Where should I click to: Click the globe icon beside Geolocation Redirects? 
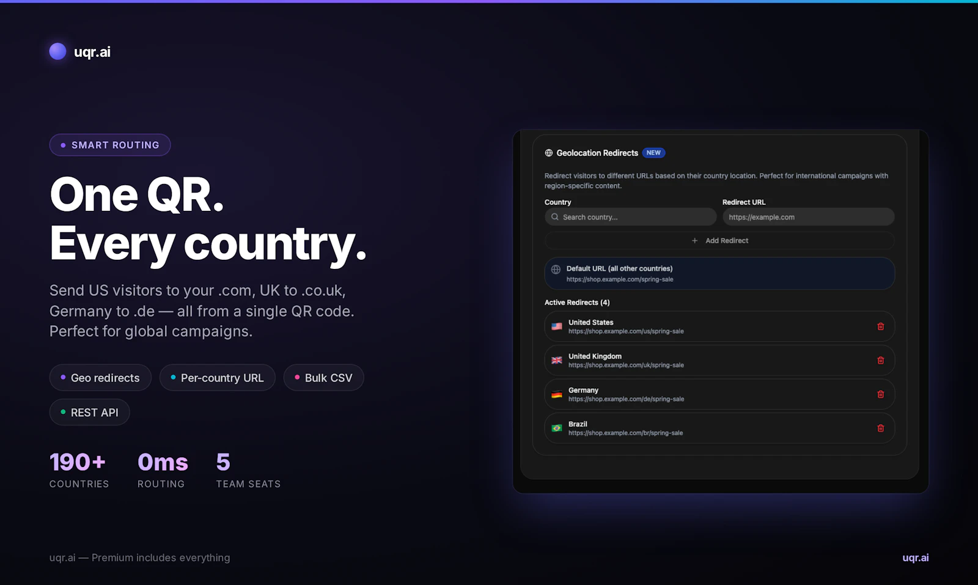point(549,153)
